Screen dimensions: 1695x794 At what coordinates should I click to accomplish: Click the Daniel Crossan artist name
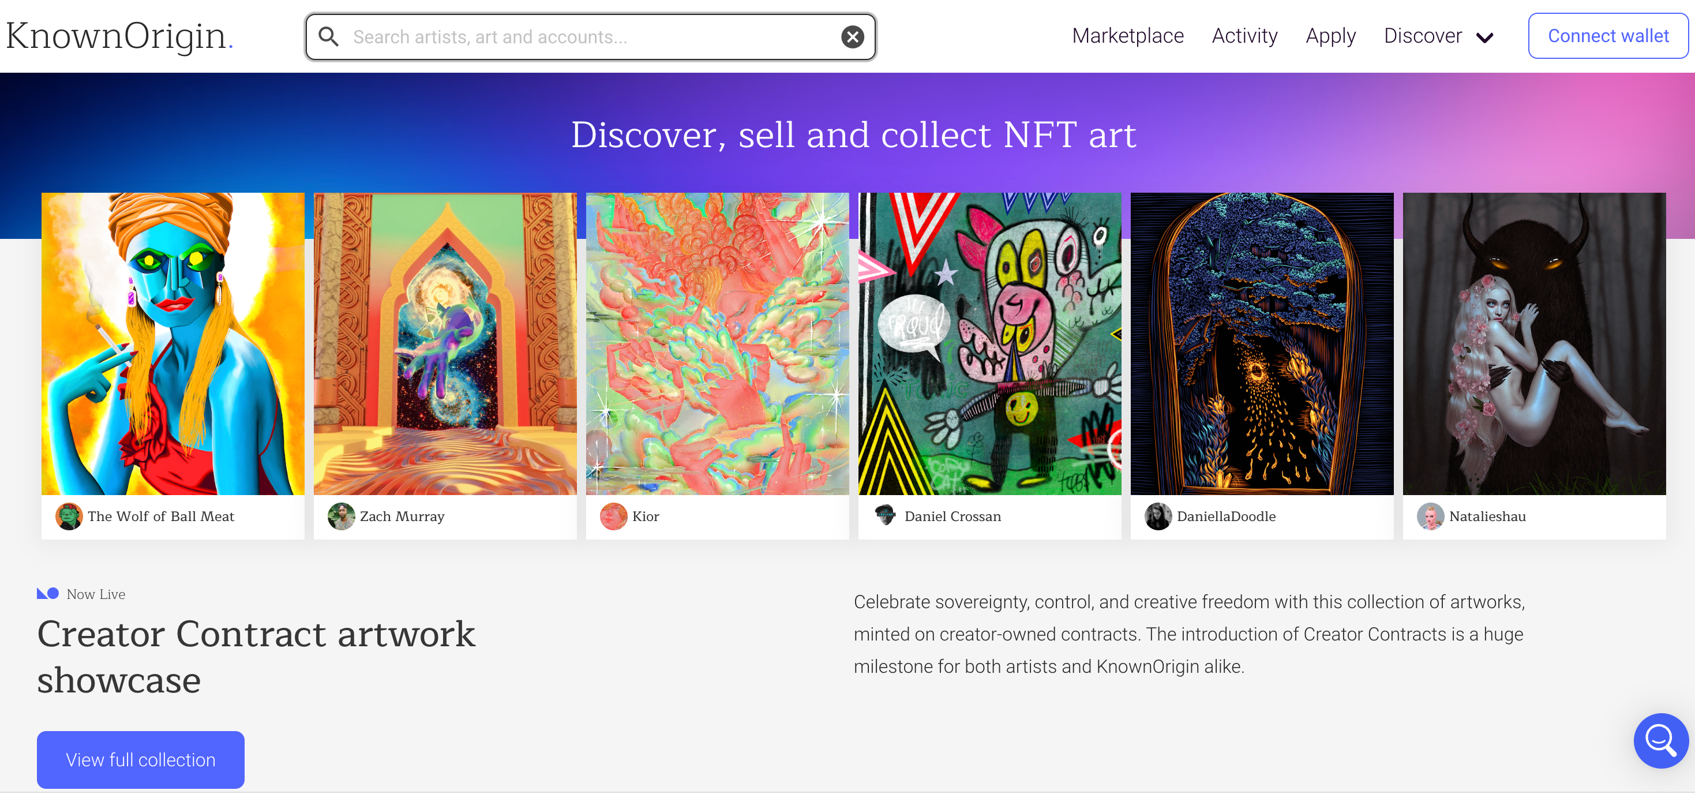(x=952, y=516)
